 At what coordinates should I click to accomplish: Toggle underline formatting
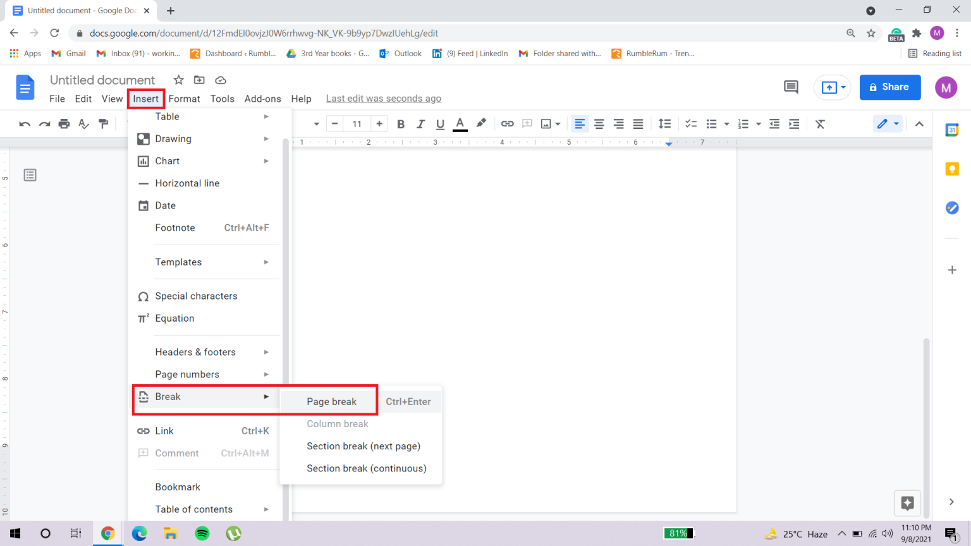(440, 124)
